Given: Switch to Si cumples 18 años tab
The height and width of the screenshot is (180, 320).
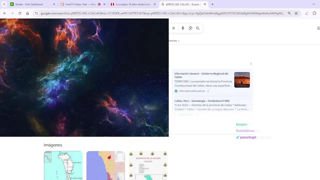Looking at the screenshot, I should tap(133, 4).
